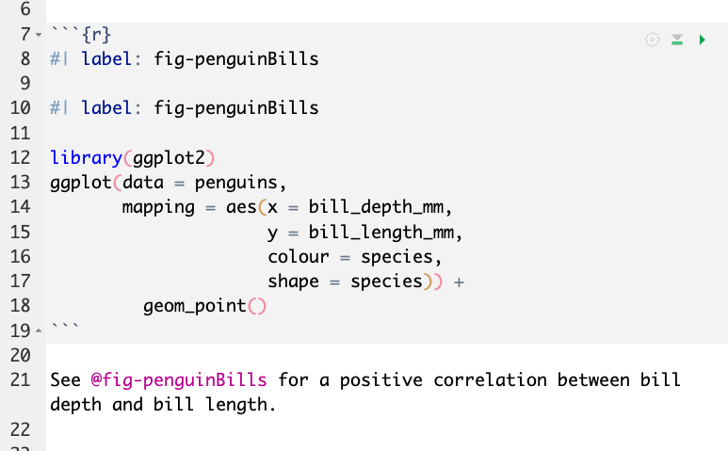Click line number 21 in gutter

(21, 380)
